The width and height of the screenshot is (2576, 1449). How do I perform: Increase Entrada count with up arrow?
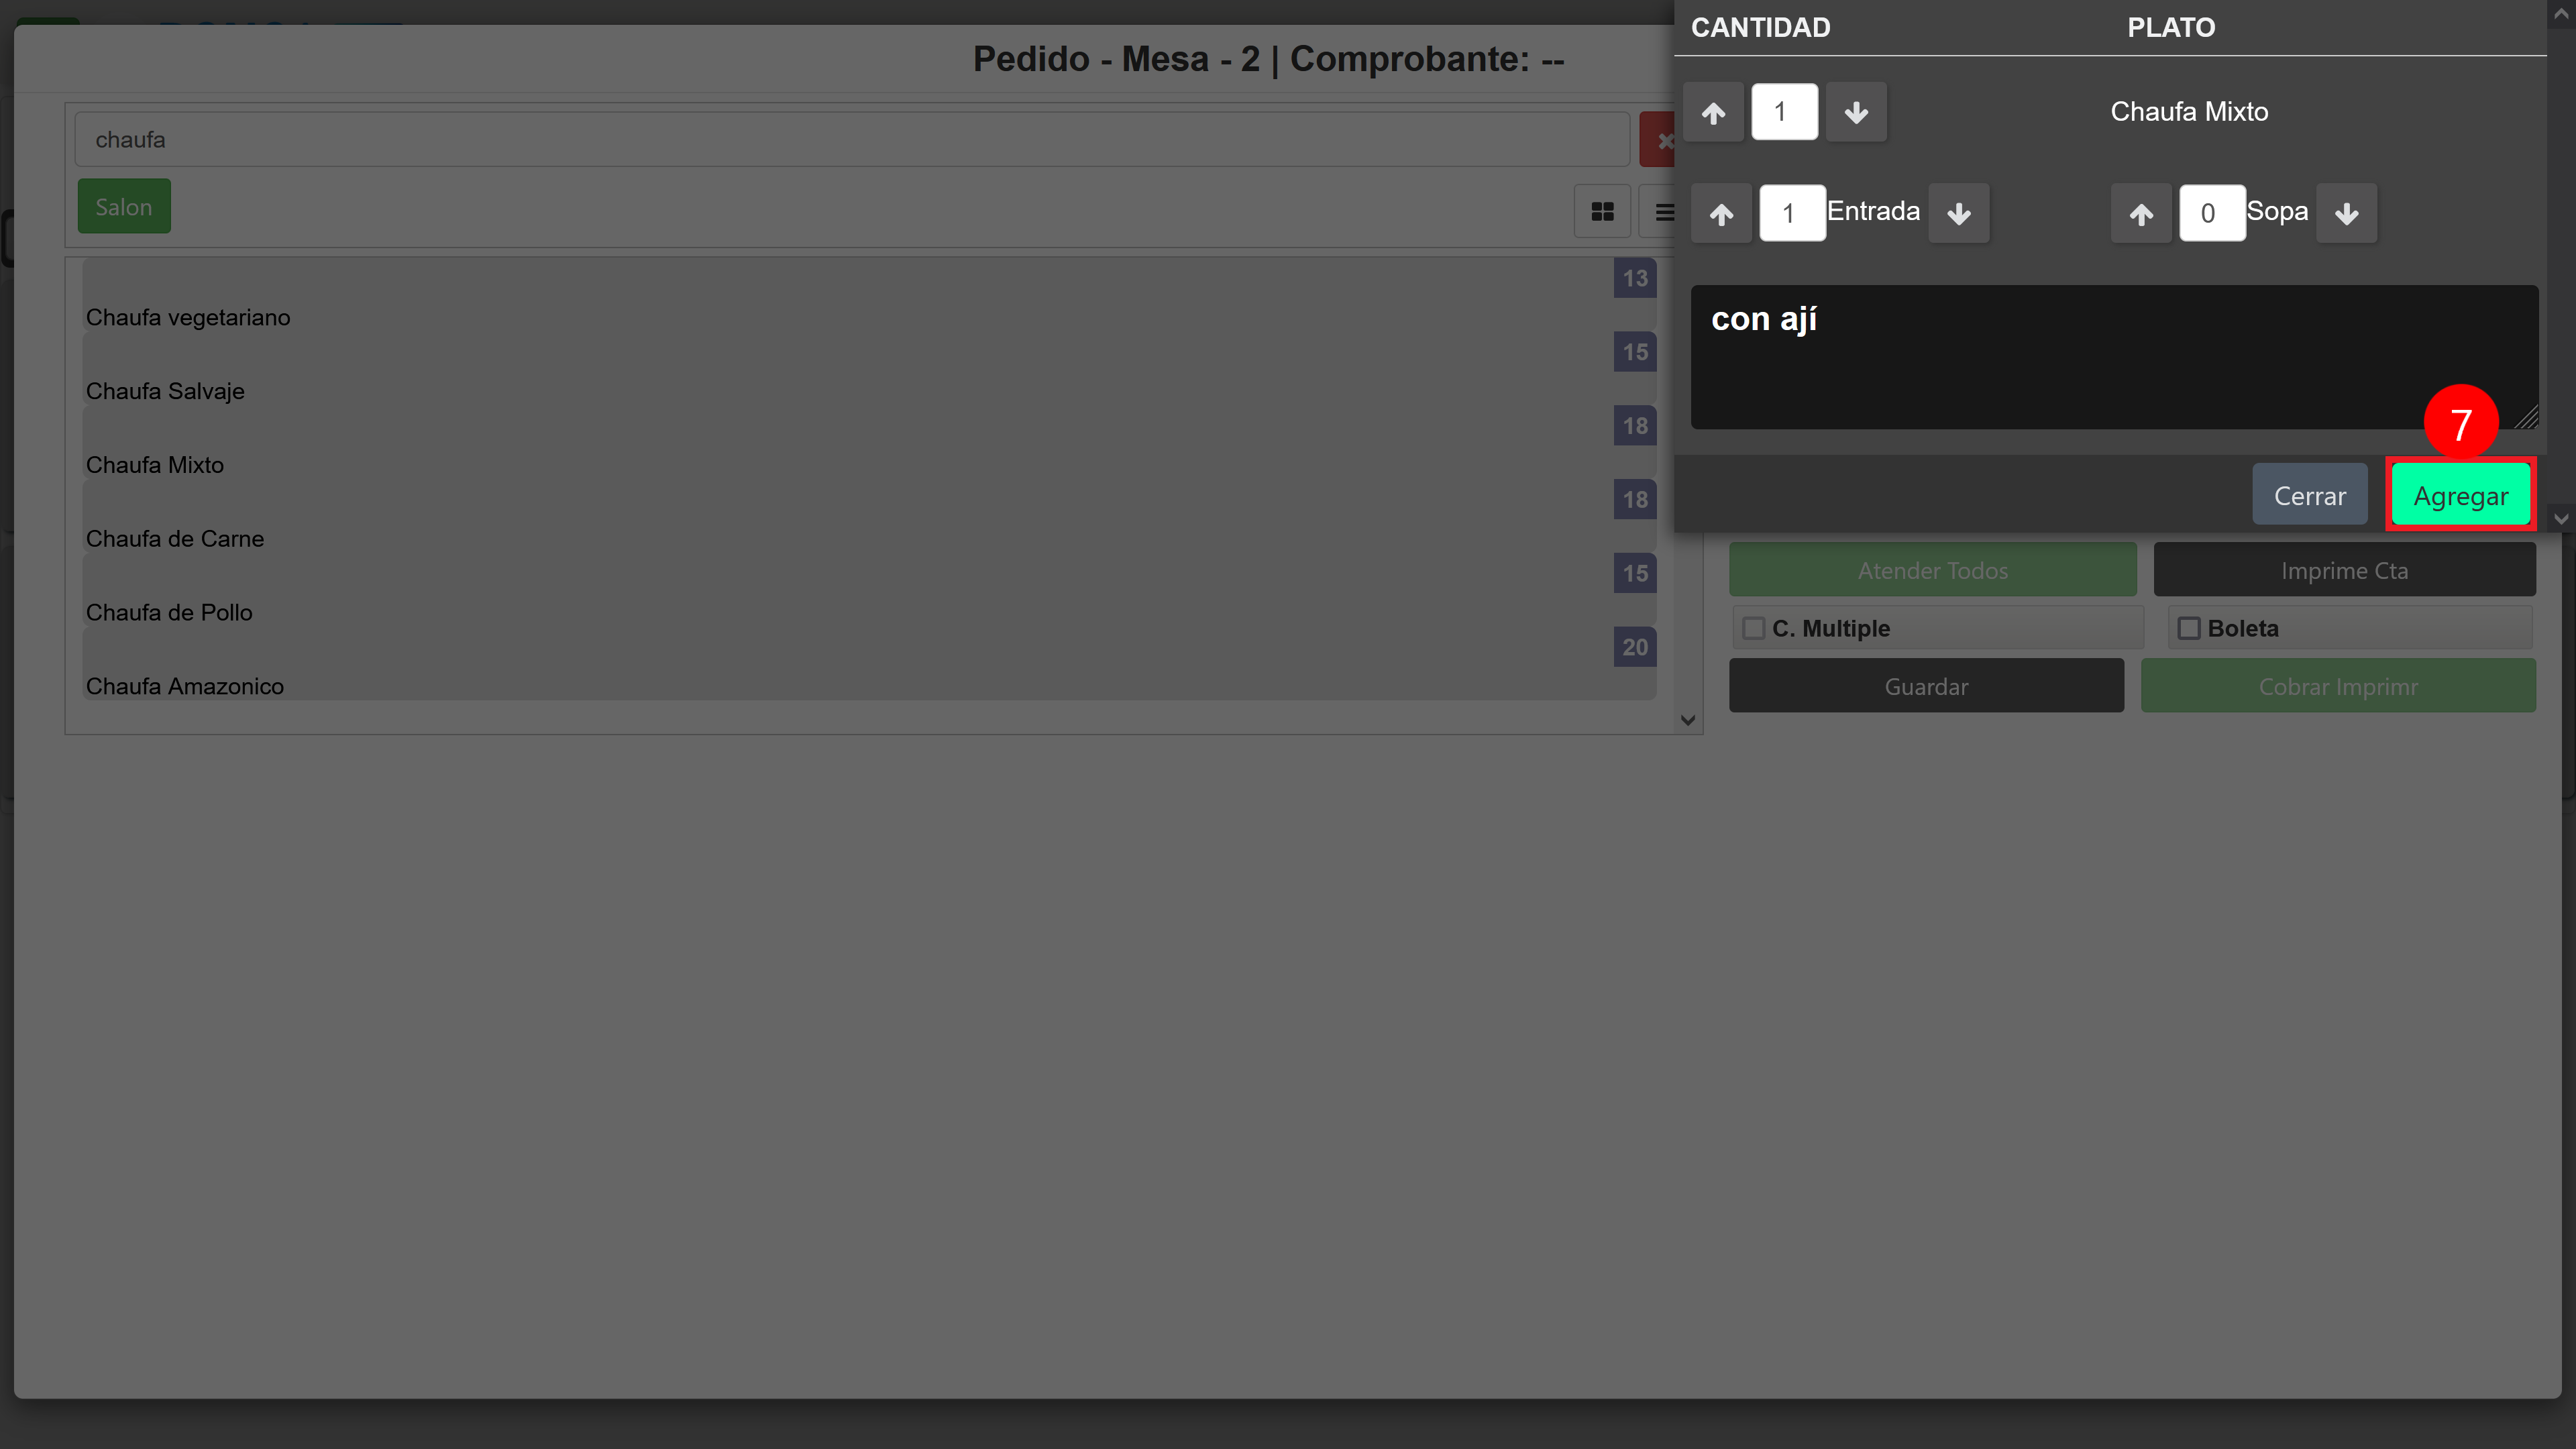pyautogui.click(x=1721, y=213)
